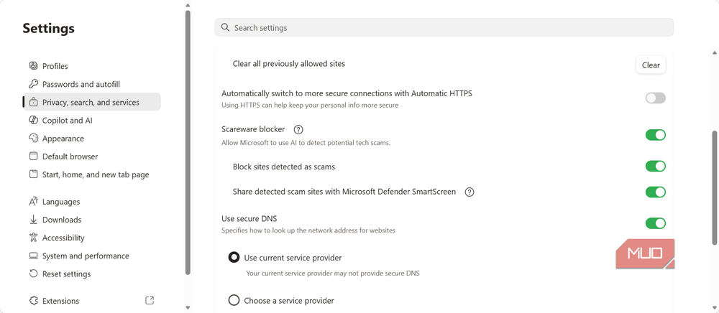Click the sidebar scroll down arrow
Viewport: 719px width, 313px height.
coord(188,307)
